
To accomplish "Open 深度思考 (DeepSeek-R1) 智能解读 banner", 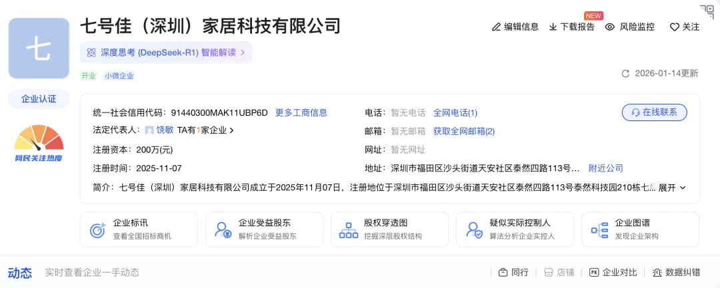I will coord(166,52).
